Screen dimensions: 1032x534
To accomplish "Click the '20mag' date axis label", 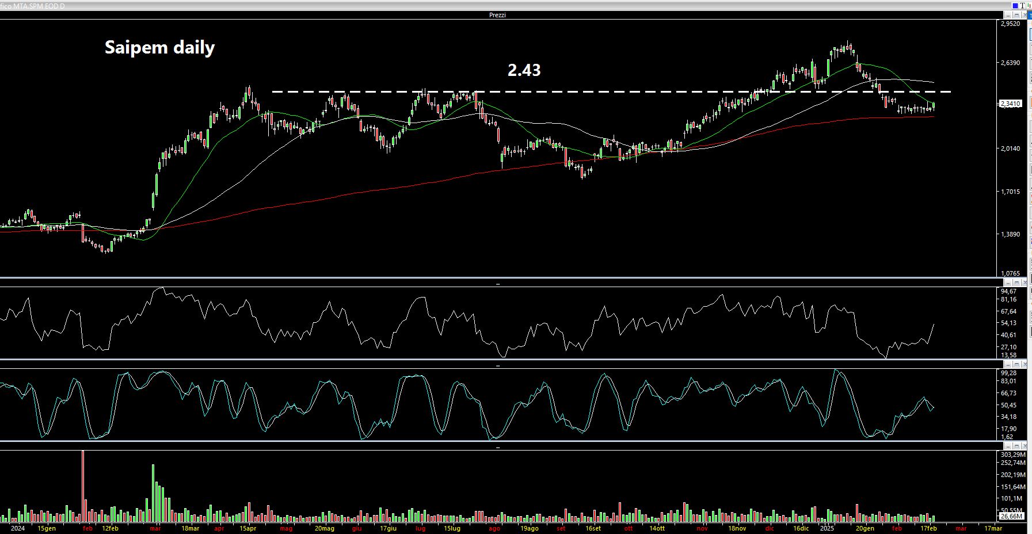I will 324,528.
